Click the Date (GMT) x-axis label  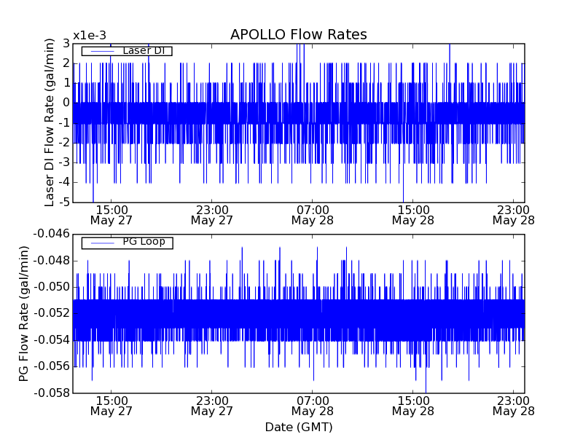298,427
